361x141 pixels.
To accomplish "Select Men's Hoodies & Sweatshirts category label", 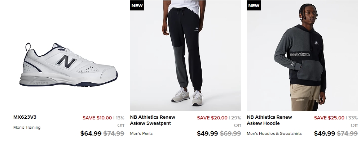I will coord(274,133).
